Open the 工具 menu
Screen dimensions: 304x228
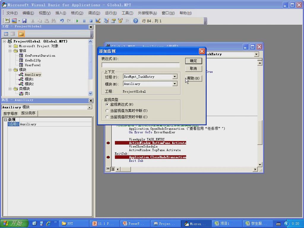pos(127,13)
